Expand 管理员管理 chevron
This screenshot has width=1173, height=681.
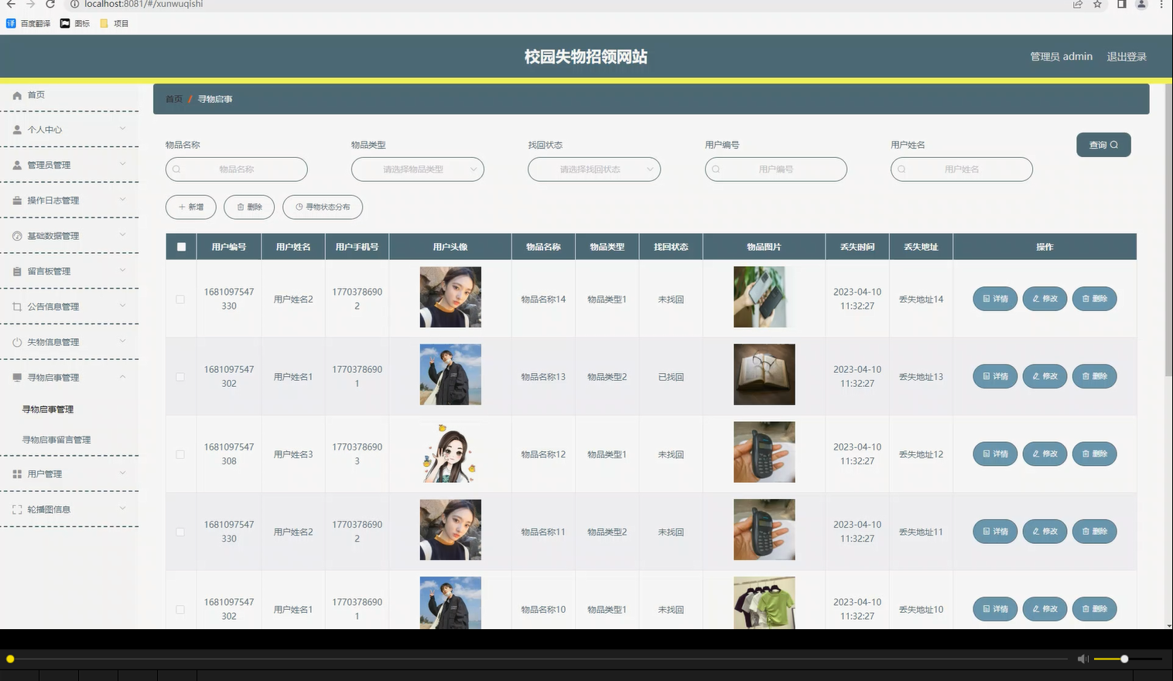click(122, 164)
